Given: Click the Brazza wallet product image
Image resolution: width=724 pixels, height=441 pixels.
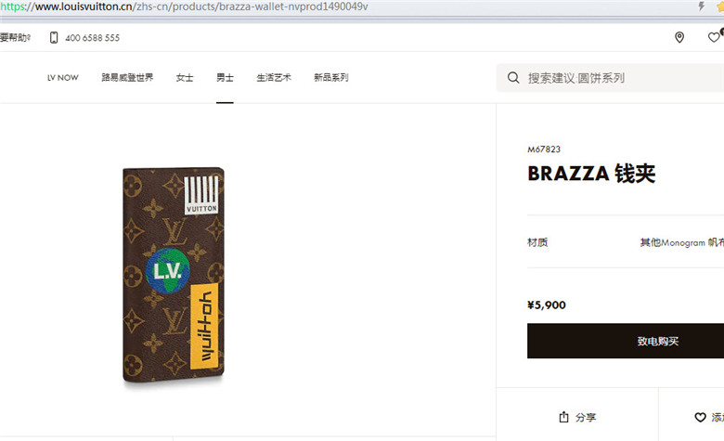Looking at the screenshot, I should click(x=174, y=275).
